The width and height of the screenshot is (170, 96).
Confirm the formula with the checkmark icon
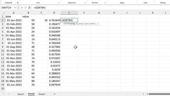click(25, 8)
